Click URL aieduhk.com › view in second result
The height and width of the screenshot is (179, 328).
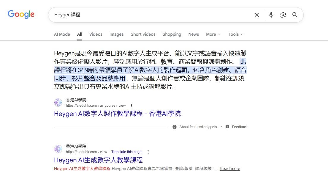pos(86,152)
